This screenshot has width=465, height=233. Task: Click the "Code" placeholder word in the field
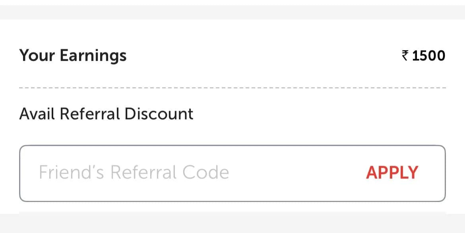pyautogui.click(x=205, y=173)
